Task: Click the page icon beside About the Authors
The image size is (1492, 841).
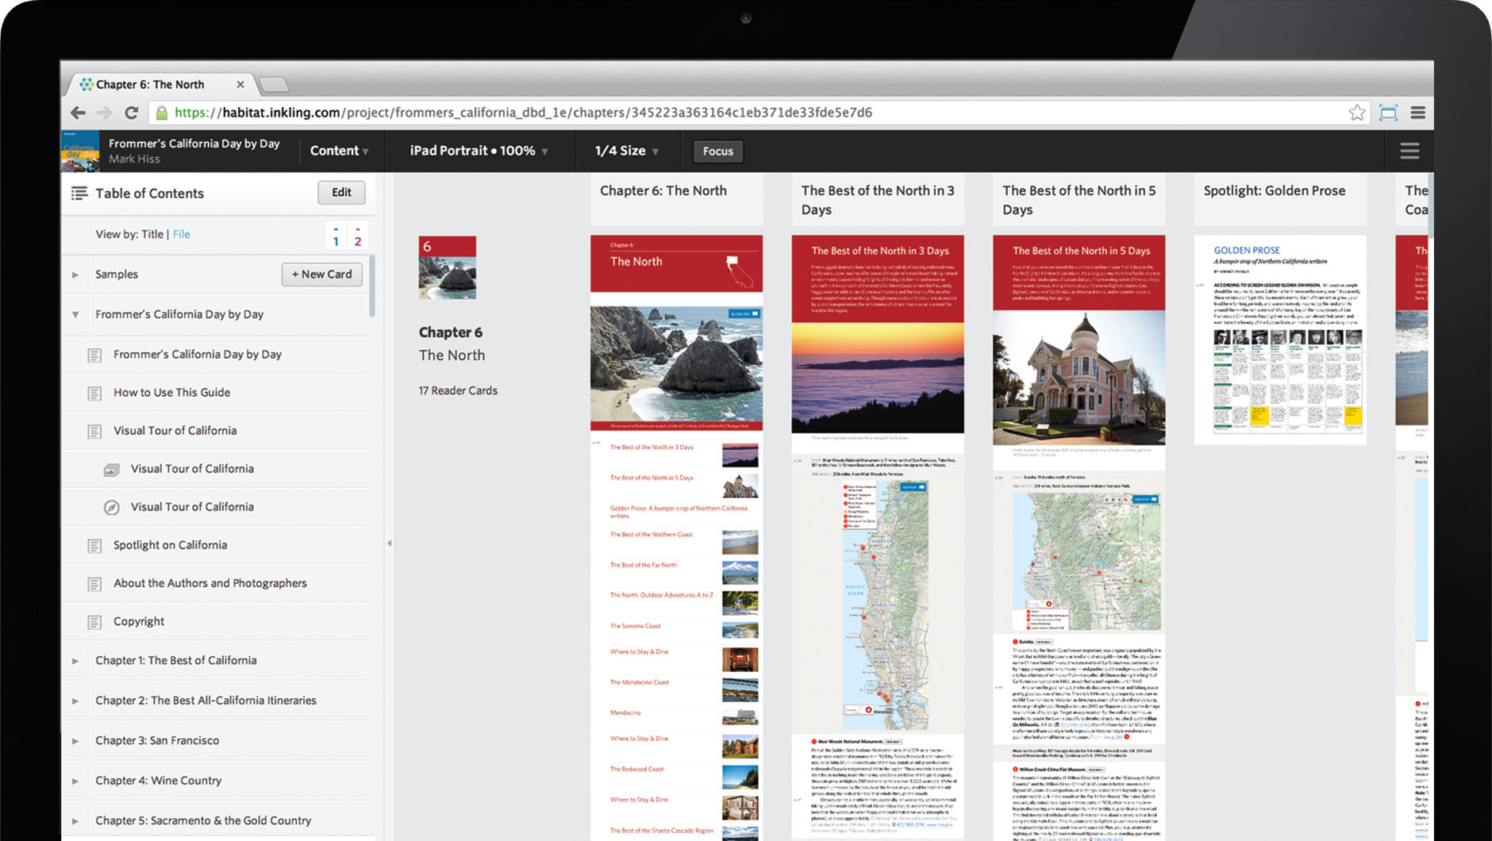Action: (x=94, y=584)
